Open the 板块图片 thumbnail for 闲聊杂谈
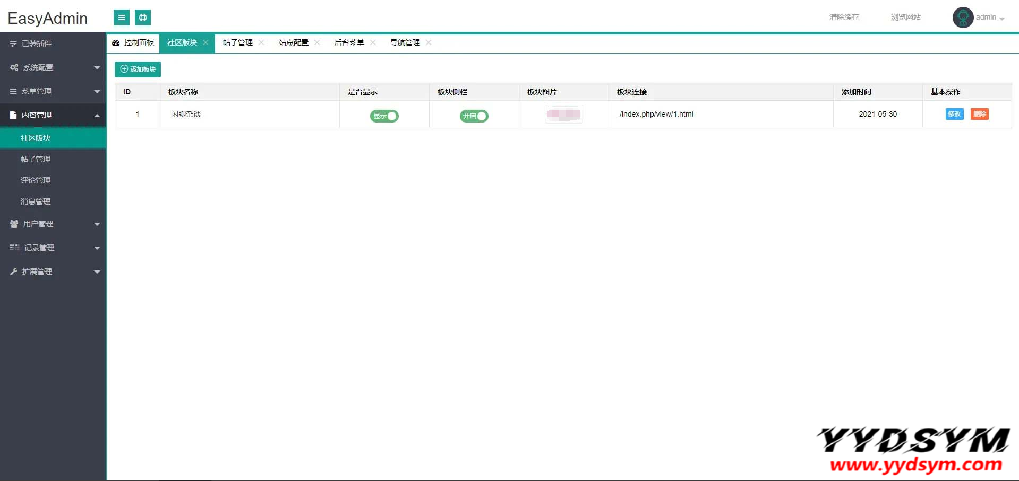Viewport: 1019px width, 481px height. 563,114
